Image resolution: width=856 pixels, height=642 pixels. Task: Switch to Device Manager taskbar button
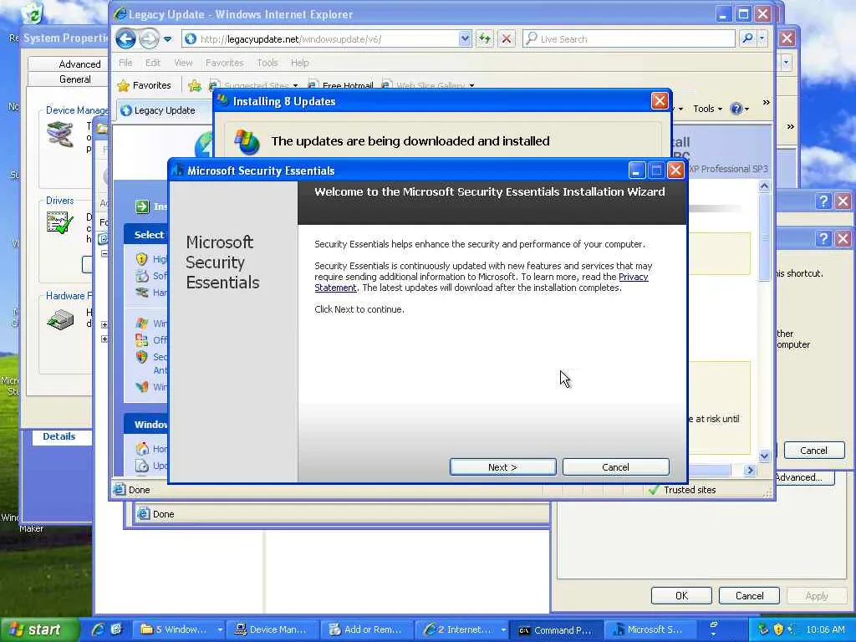tap(272, 629)
